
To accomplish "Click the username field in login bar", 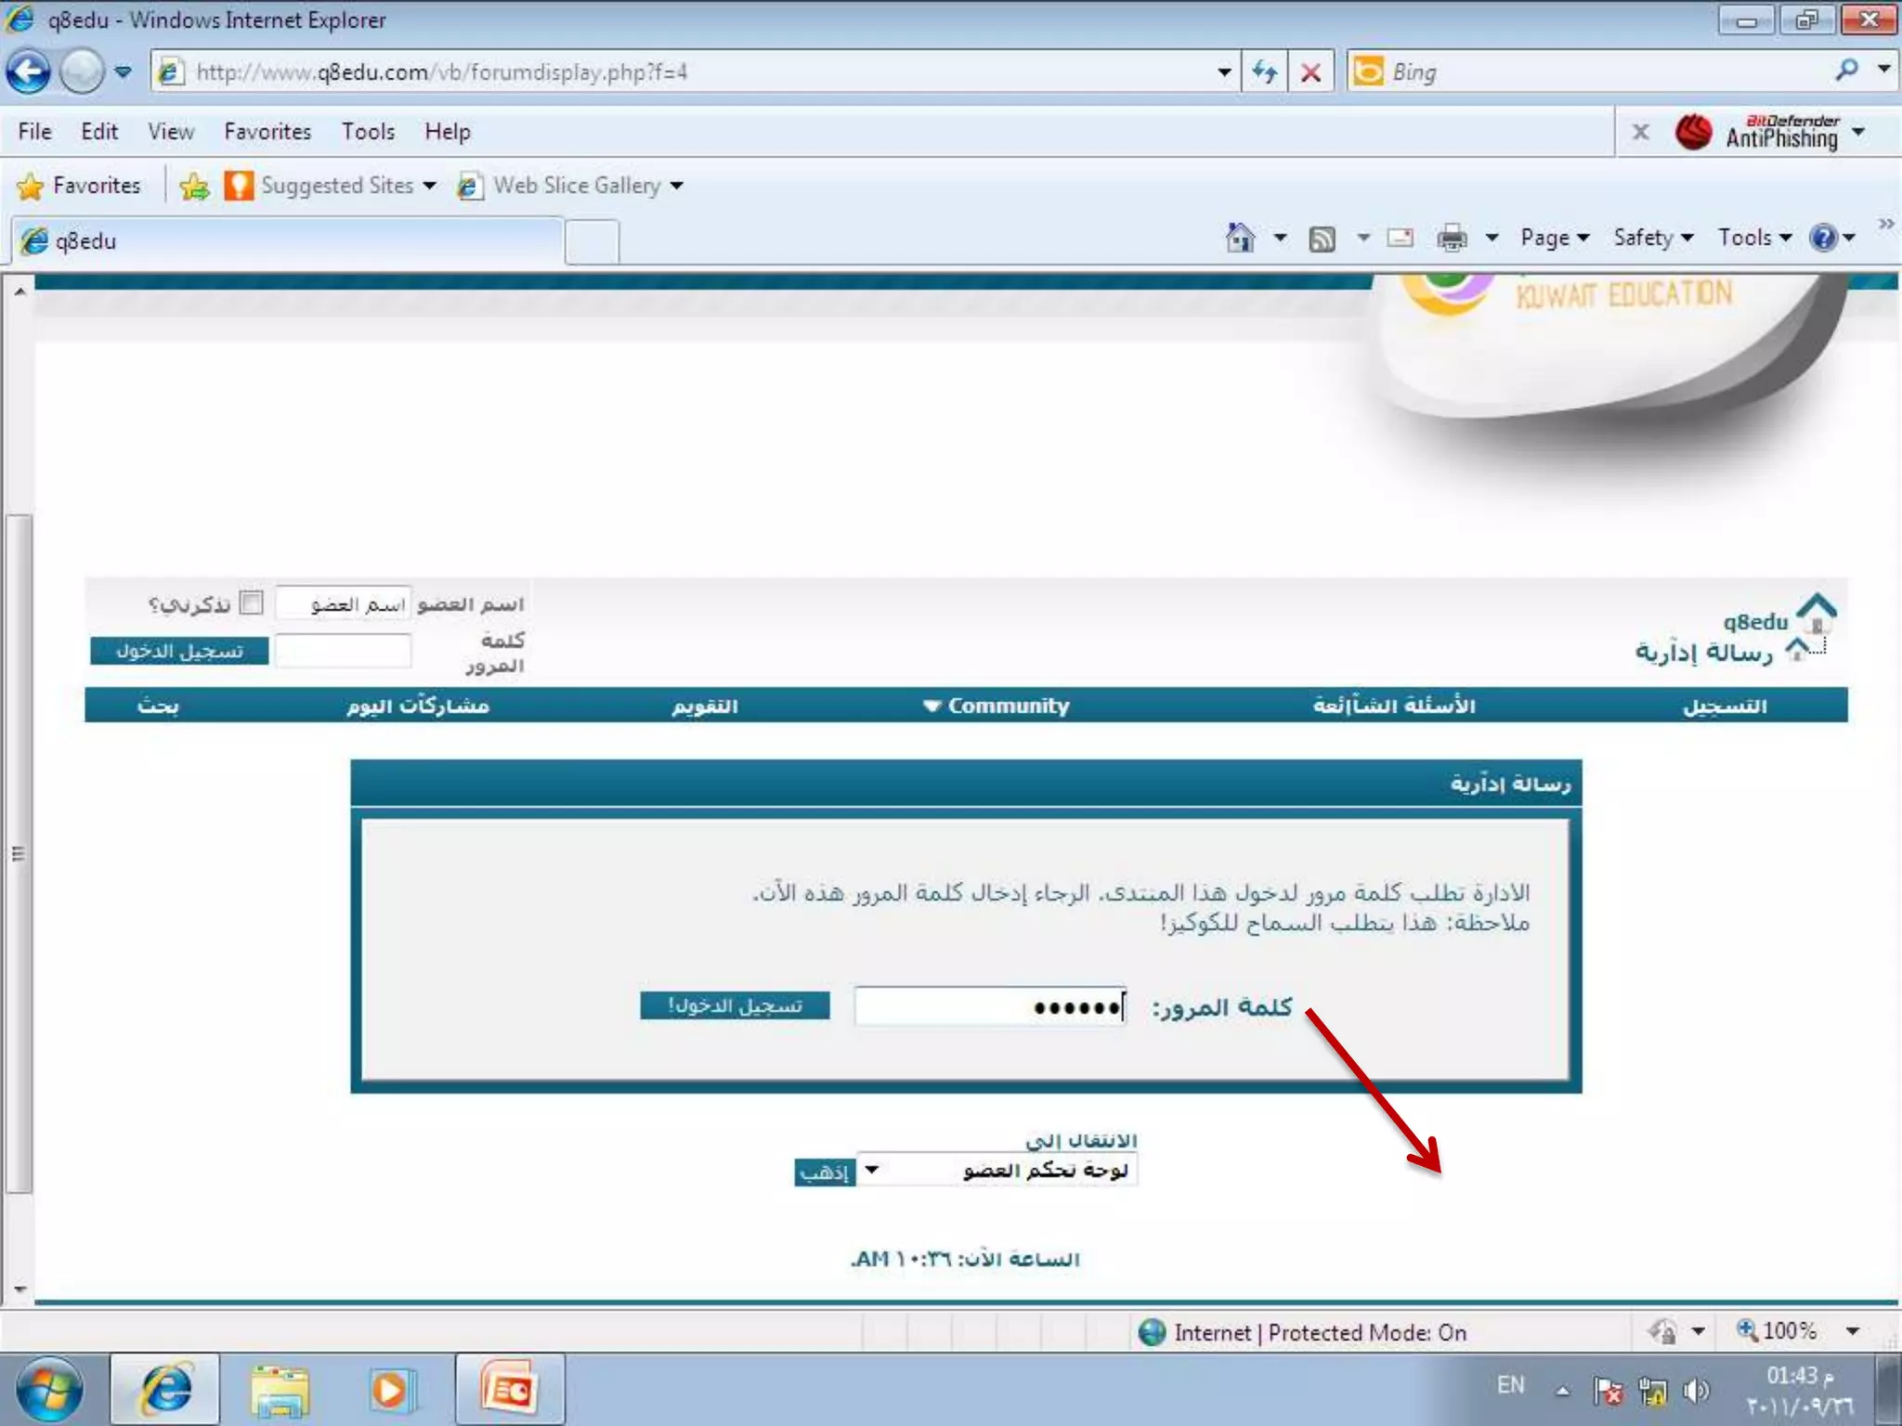I will (x=343, y=603).
